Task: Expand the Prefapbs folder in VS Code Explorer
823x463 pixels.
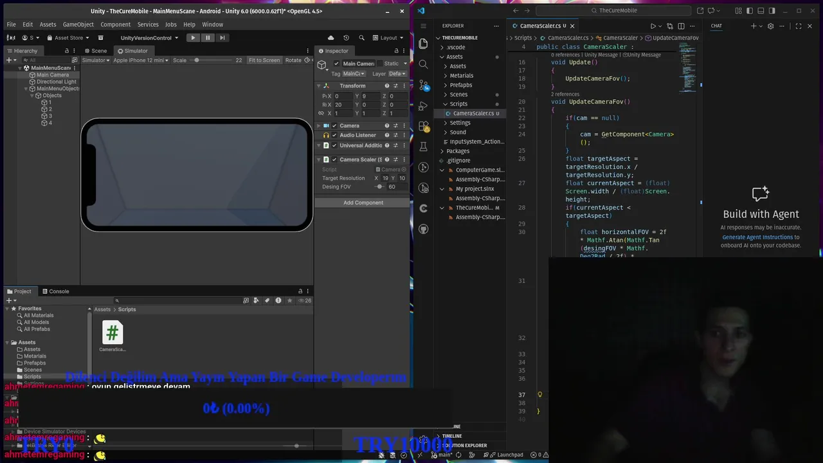Action: [460, 85]
